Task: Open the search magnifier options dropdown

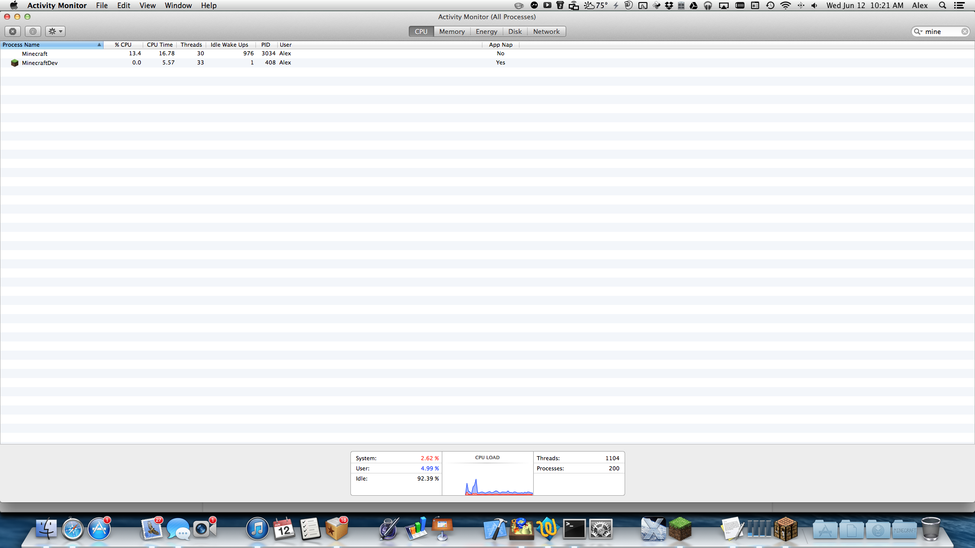Action: pos(918,31)
